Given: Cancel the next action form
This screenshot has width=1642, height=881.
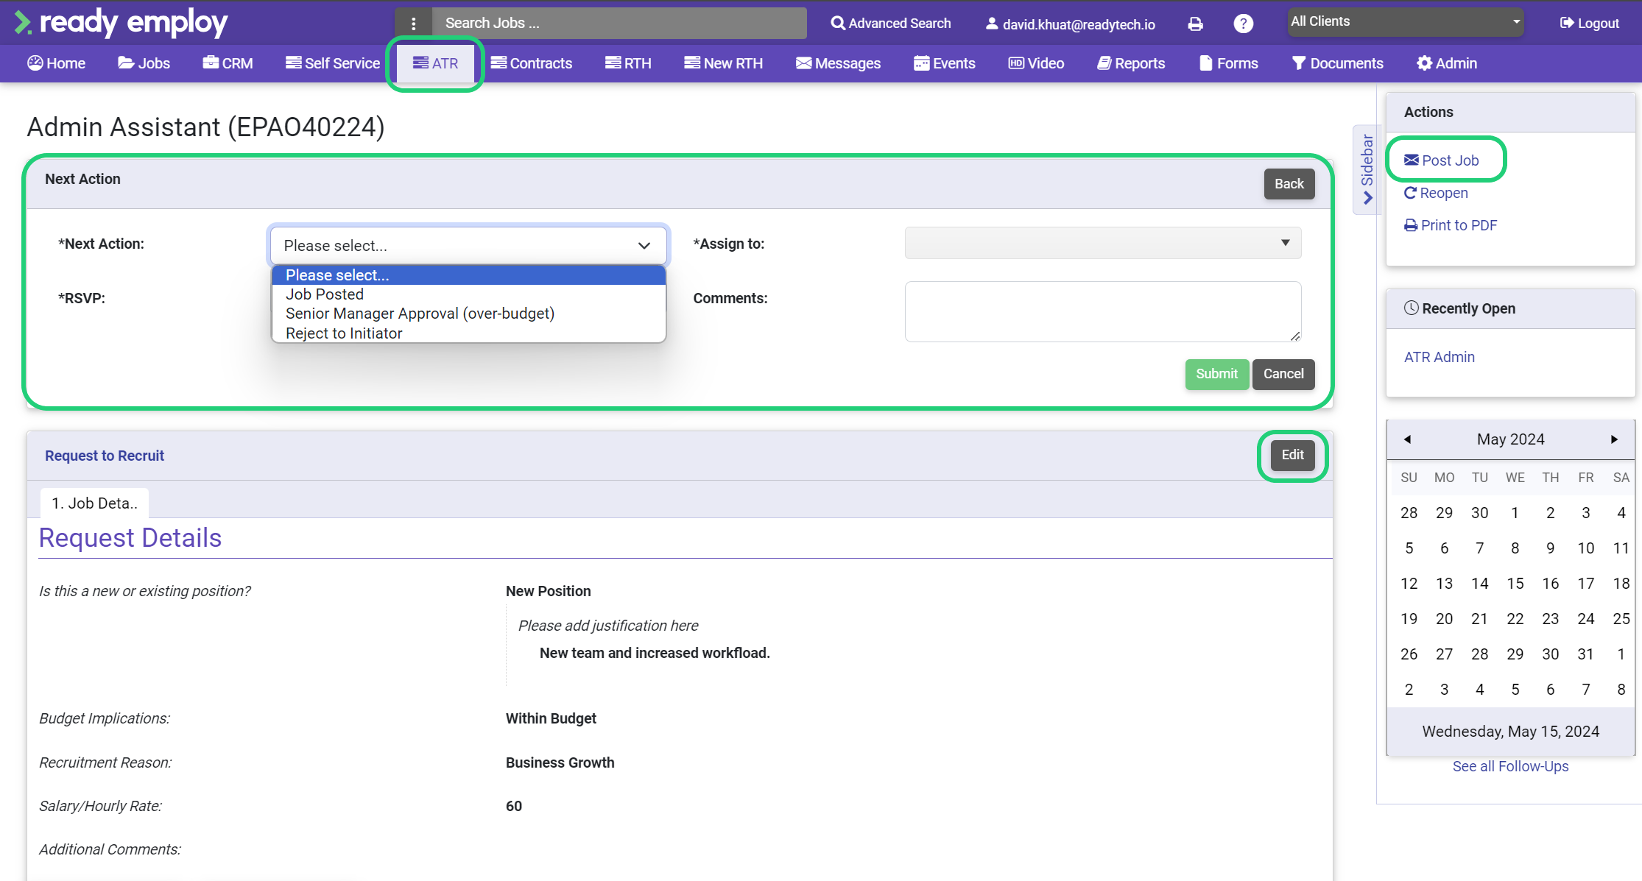Looking at the screenshot, I should 1283,374.
